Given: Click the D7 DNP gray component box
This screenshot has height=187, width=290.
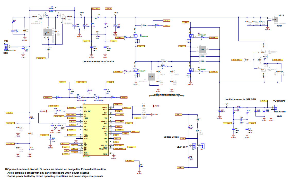Looking at the screenshot, I should point(151,77).
